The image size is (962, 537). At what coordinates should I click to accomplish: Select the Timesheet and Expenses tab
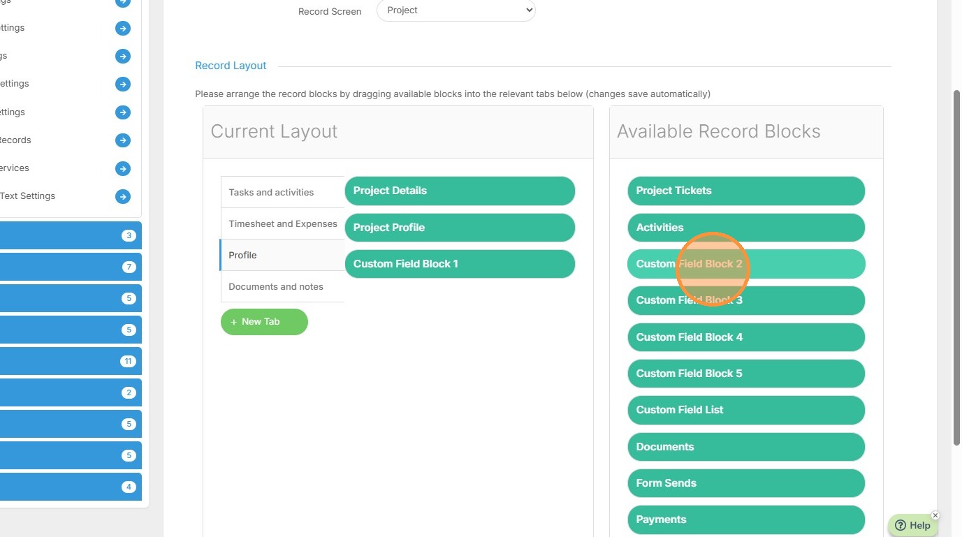point(282,223)
